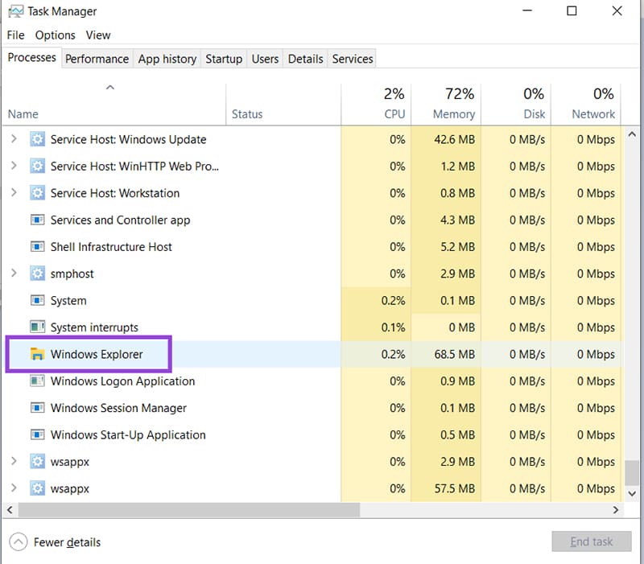Image resolution: width=644 pixels, height=564 pixels.
Task: Open the Options menu
Action: click(x=55, y=35)
